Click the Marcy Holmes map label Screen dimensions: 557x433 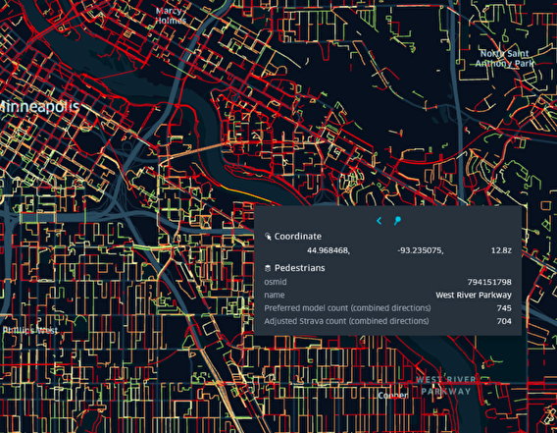(x=171, y=16)
